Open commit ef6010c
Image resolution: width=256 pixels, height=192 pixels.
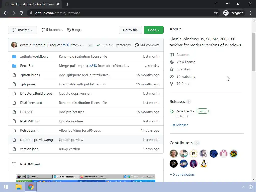coord(108,45)
